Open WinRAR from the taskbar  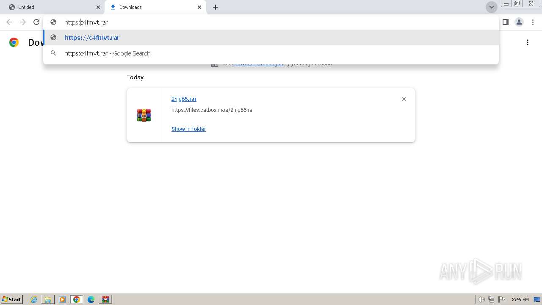pyautogui.click(x=105, y=299)
